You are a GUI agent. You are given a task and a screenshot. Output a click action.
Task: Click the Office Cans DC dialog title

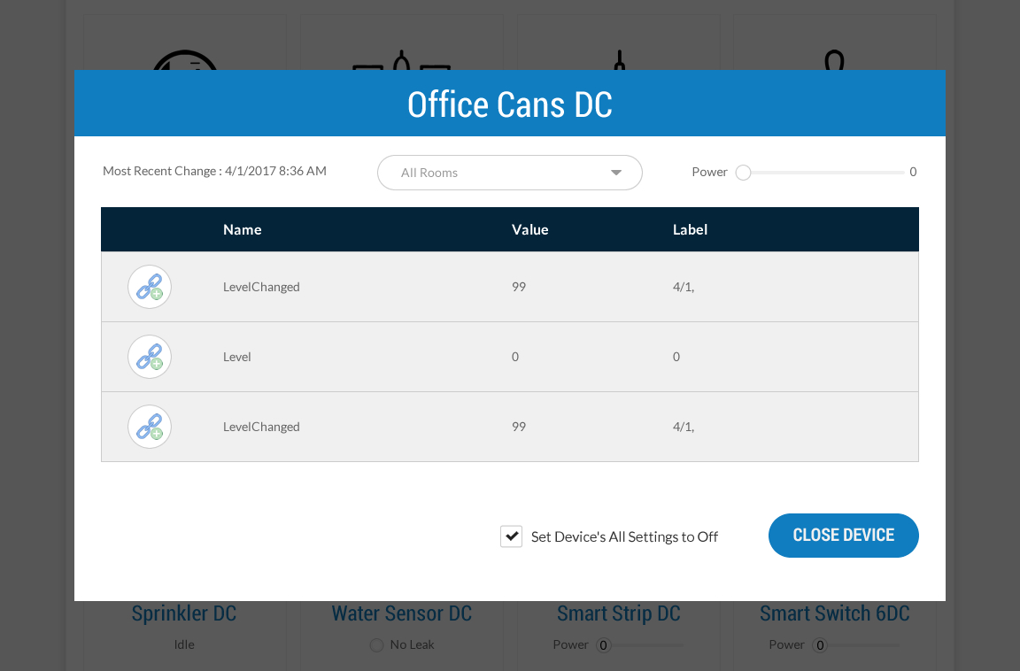coord(509,104)
